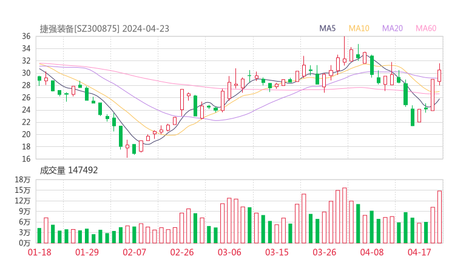This screenshot has height=266, width=449.
Task: Click the MA5 legend label
Action: click(327, 28)
